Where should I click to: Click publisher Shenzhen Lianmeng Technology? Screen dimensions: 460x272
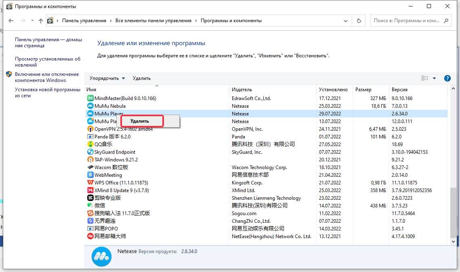tap(267, 198)
